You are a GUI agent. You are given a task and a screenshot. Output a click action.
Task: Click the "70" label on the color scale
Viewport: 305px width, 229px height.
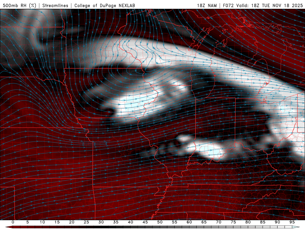coord(218,222)
